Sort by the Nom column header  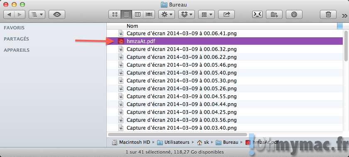tap(132, 26)
